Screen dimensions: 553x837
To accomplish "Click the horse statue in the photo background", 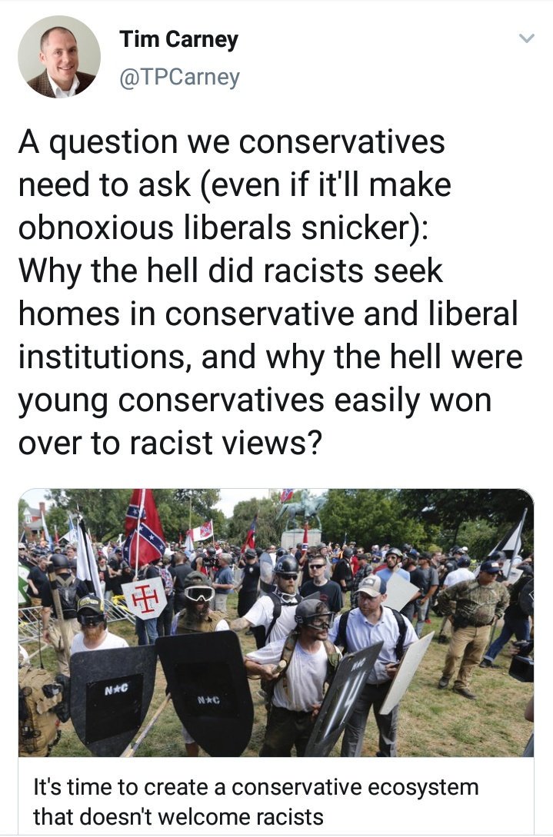I will coord(300,510).
